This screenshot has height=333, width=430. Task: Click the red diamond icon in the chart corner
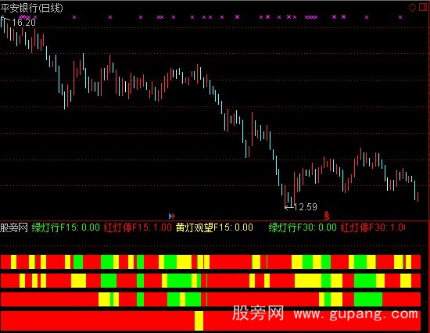coord(412,7)
